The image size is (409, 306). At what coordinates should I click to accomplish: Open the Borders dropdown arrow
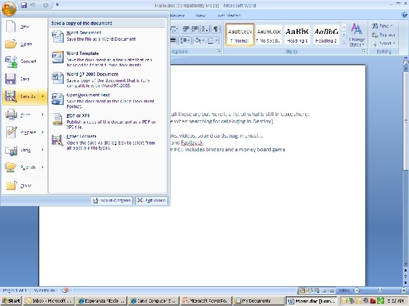pyautogui.click(x=217, y=40)
